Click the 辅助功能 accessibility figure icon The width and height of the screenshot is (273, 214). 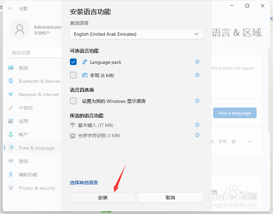tap(11, 174)
